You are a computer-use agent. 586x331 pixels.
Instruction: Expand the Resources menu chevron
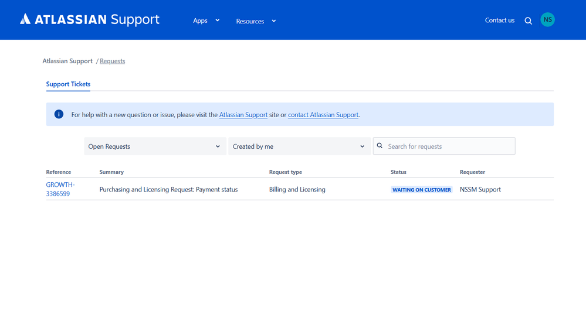[x=273, y=21]
